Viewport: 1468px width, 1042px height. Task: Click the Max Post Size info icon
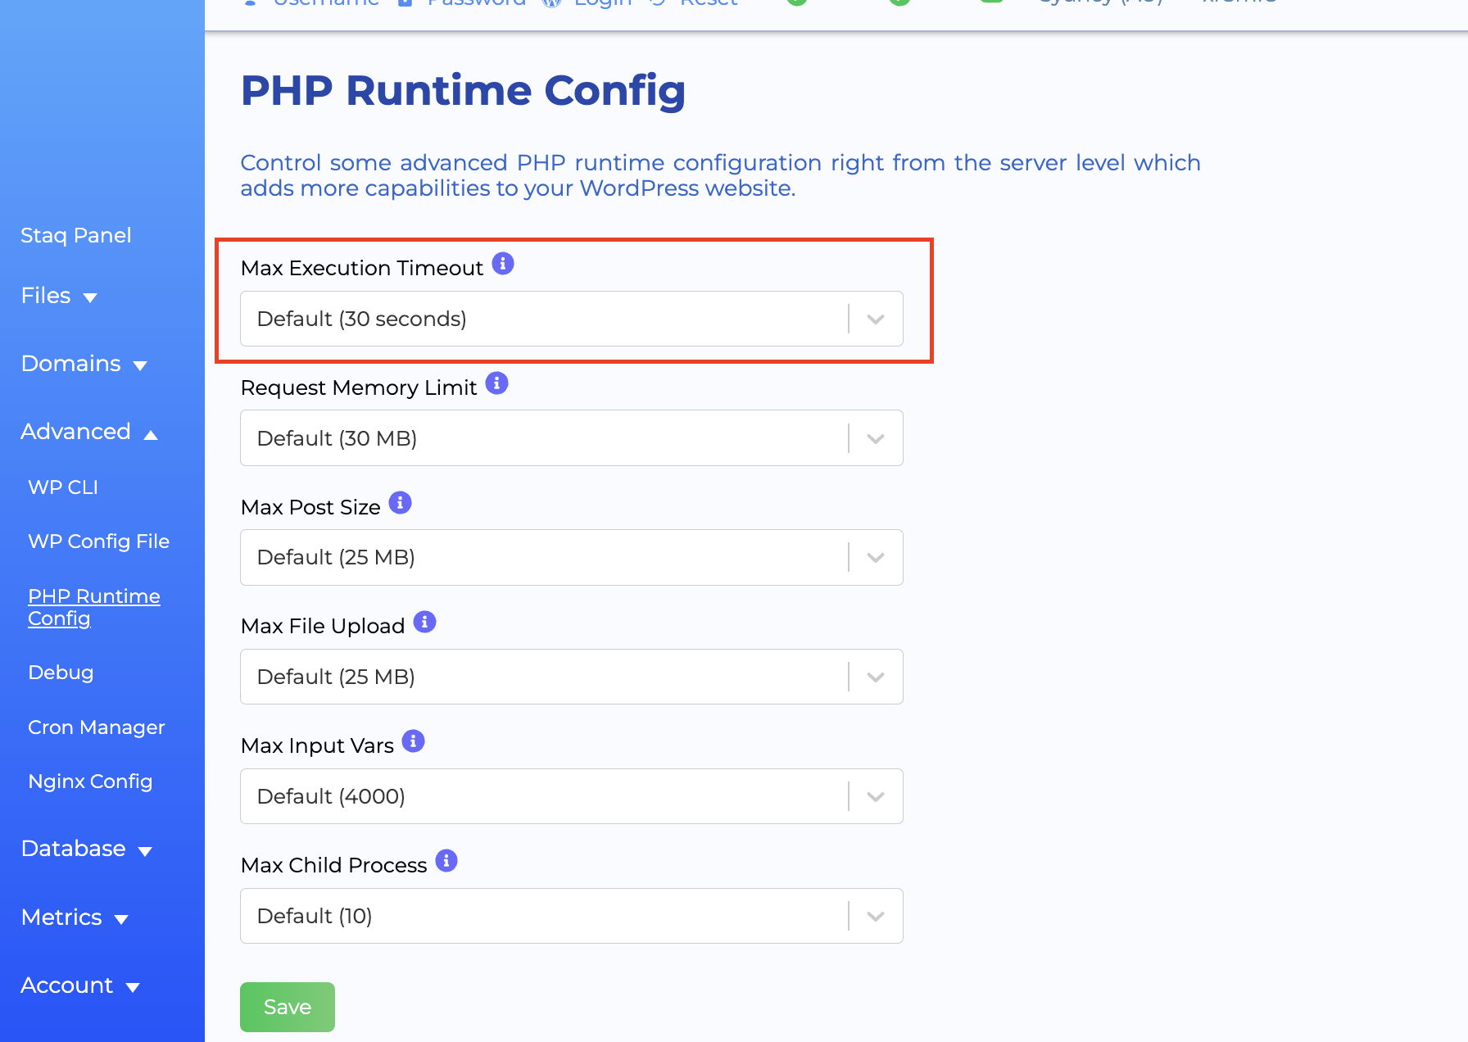400,502
